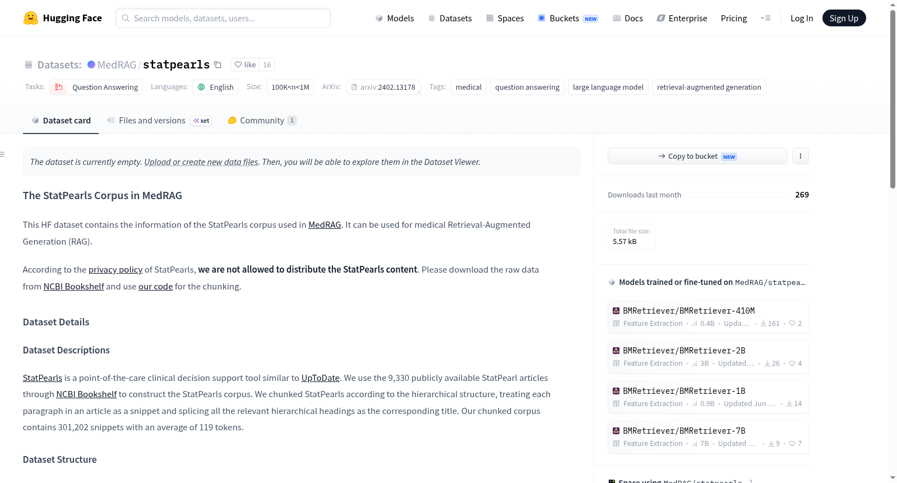Open the UpToDate link
The width and height of the screenshot is (897, 483).
tap(321, 378)
